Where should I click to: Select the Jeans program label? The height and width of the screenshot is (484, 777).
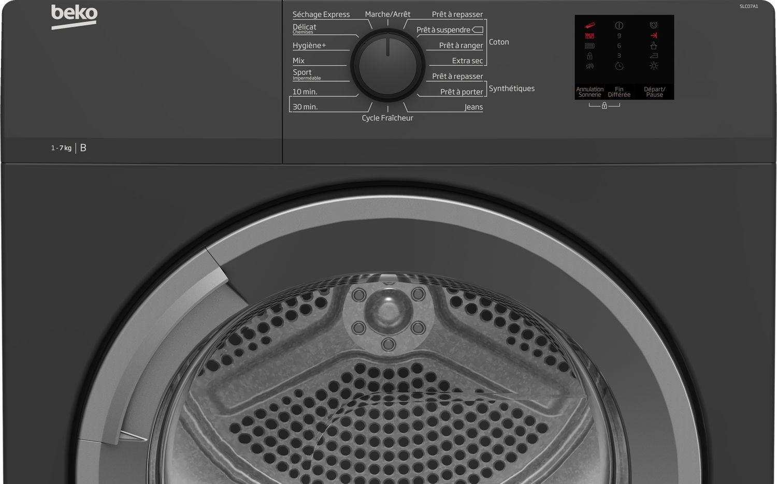[x=473, y=107]
